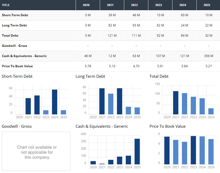
Task: Select the 2021 bar in Long Term Debt chart
Action: (102, 101)
